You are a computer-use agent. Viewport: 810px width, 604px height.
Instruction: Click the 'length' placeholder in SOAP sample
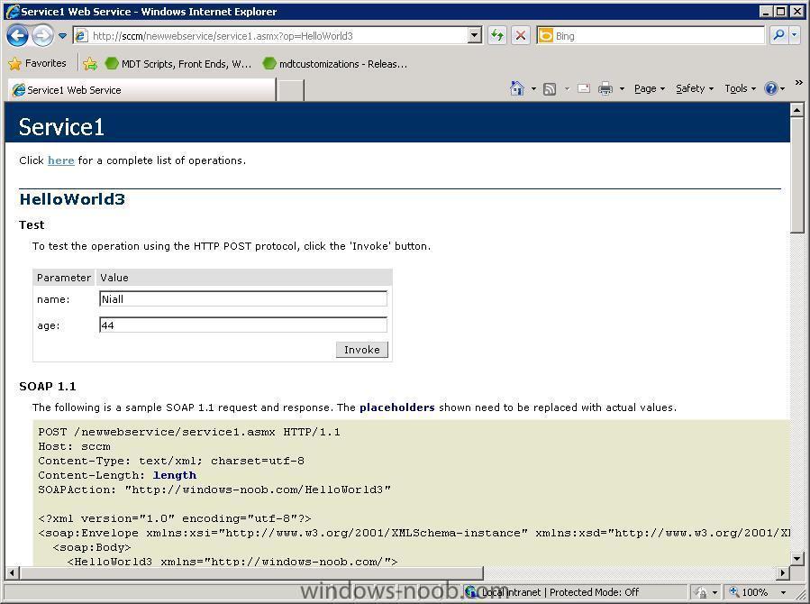click(175, 475)
